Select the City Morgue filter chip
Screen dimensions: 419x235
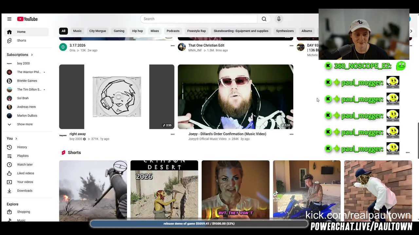[98, 31]
